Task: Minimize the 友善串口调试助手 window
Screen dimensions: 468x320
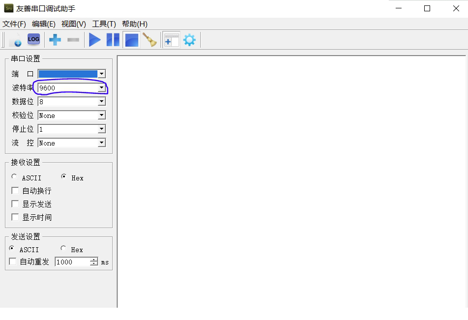Action: point(399,8)
